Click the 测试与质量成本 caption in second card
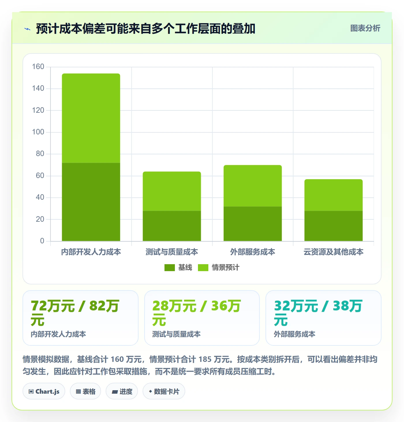 (x=176, y=334)
